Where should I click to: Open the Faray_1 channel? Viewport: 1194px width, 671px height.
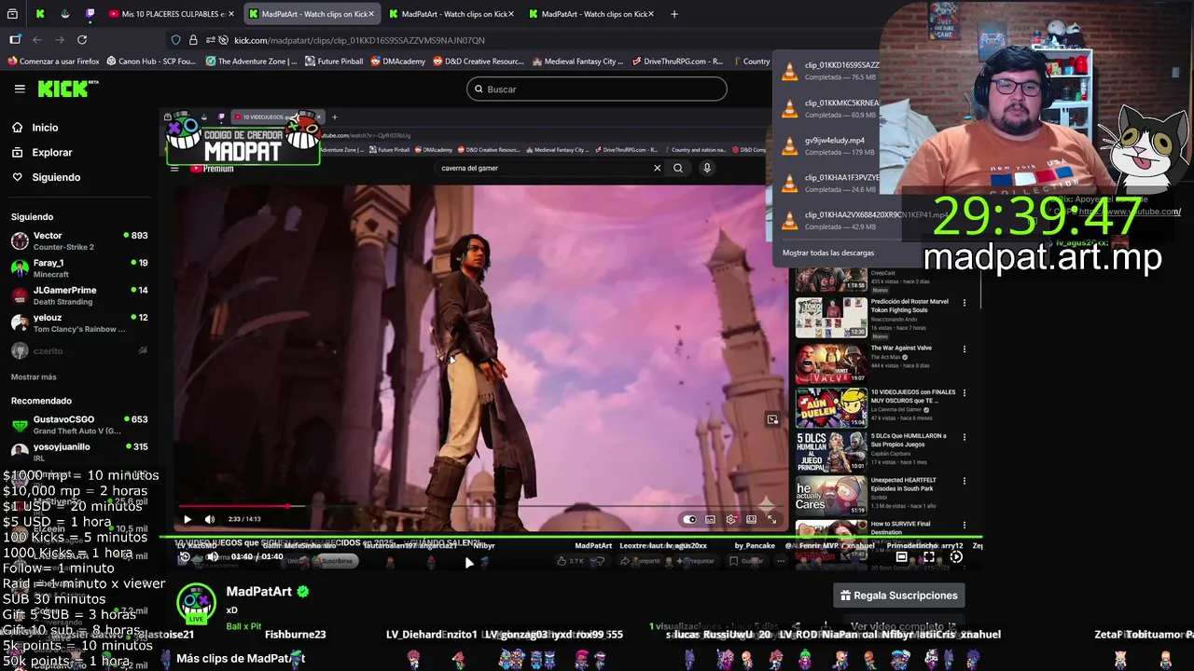[x=79, y=268]
